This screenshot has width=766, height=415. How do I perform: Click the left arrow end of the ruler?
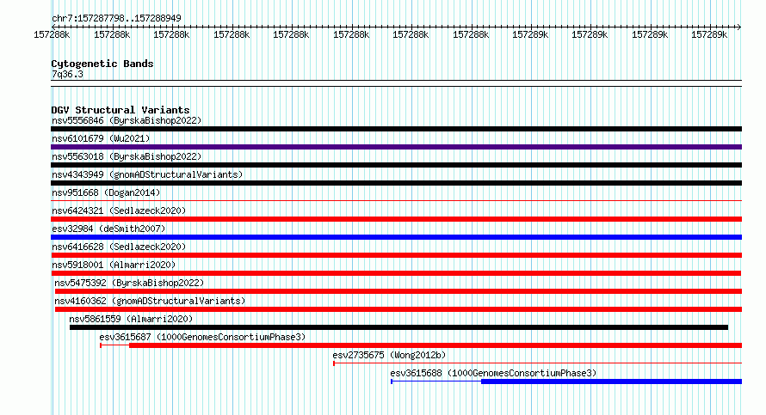pyautogui.click(x=53, y=27)
